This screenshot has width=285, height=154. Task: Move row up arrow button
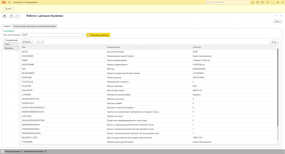pyautogui.click(x=38, y=42)
